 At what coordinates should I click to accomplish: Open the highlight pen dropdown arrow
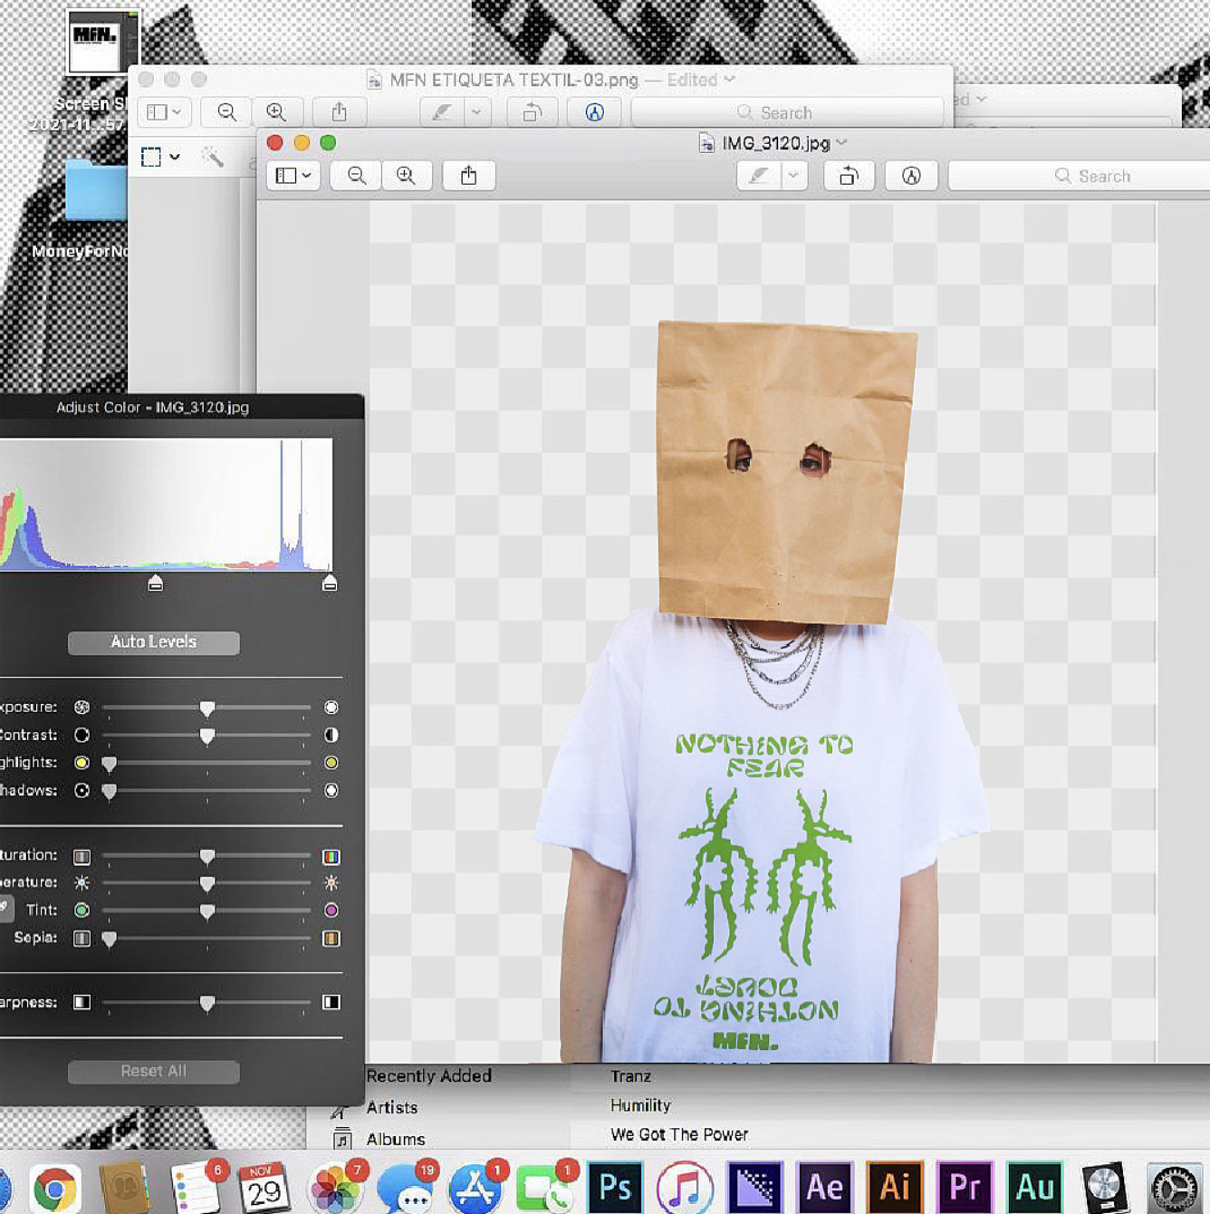click(x=793, y=176)
